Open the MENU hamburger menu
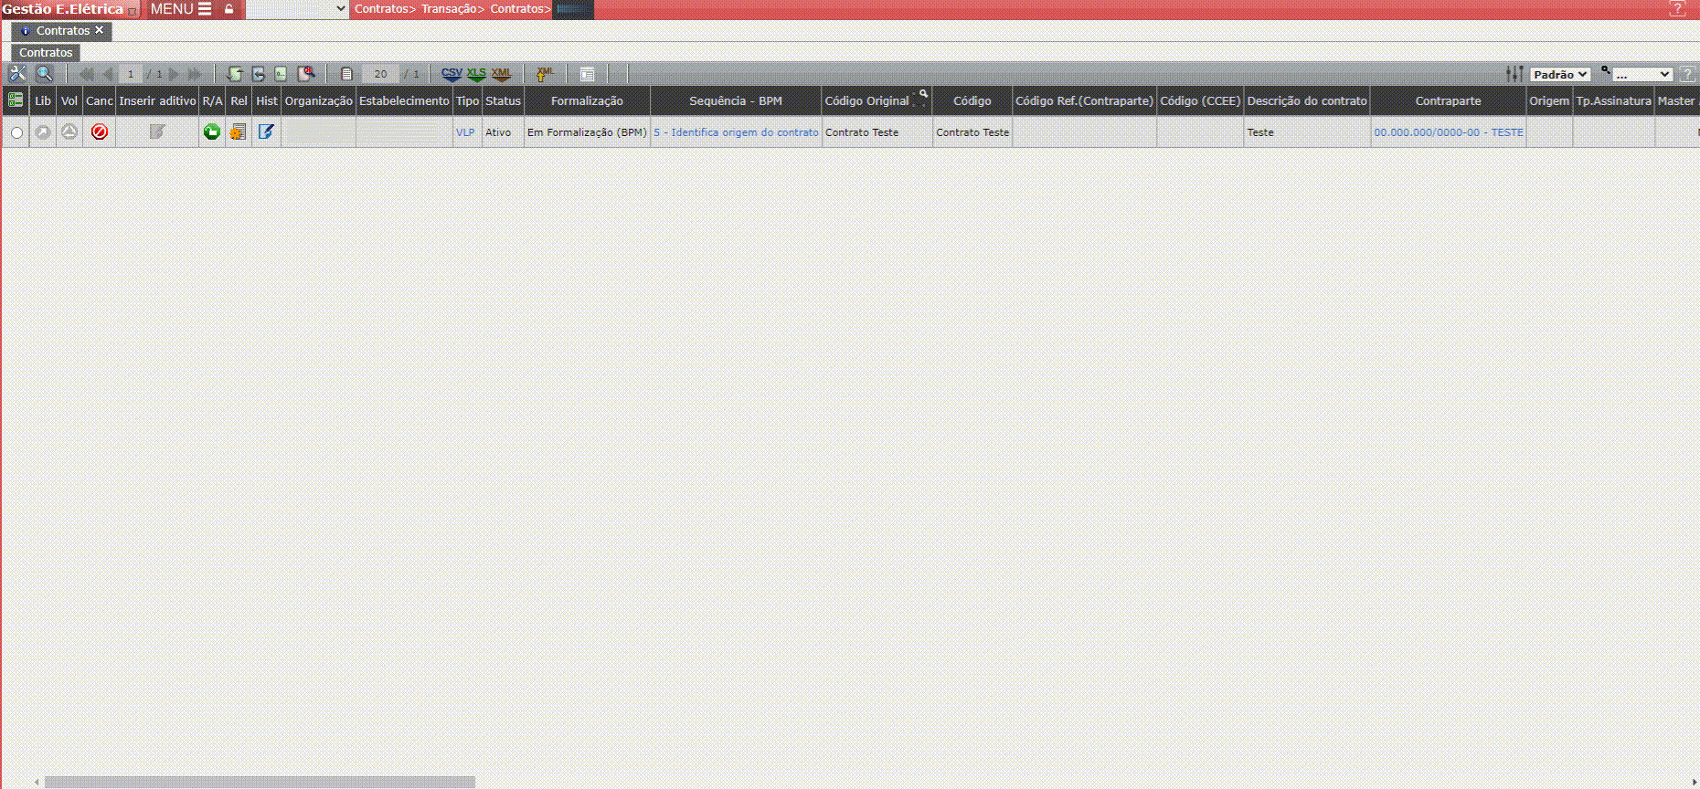Image resolution: width=1700 pixels, height=789 pixels. click(x=181, y=9)
